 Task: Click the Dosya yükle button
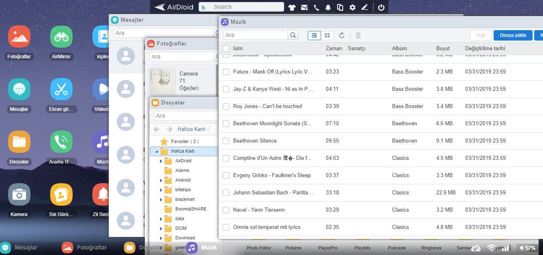pos(513,35)
